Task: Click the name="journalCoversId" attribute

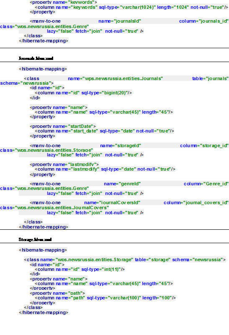Action: (x=112, y=203)
